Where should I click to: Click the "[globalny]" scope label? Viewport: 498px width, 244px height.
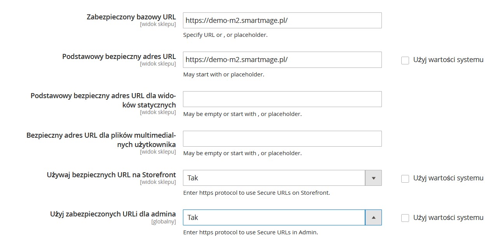click(163, 222)
